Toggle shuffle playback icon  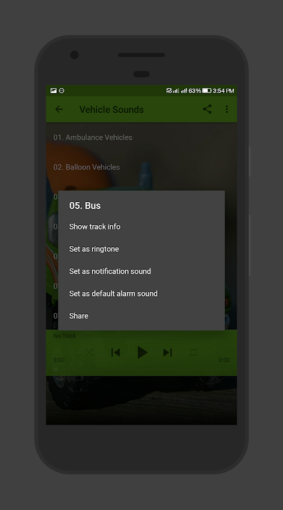89,353
